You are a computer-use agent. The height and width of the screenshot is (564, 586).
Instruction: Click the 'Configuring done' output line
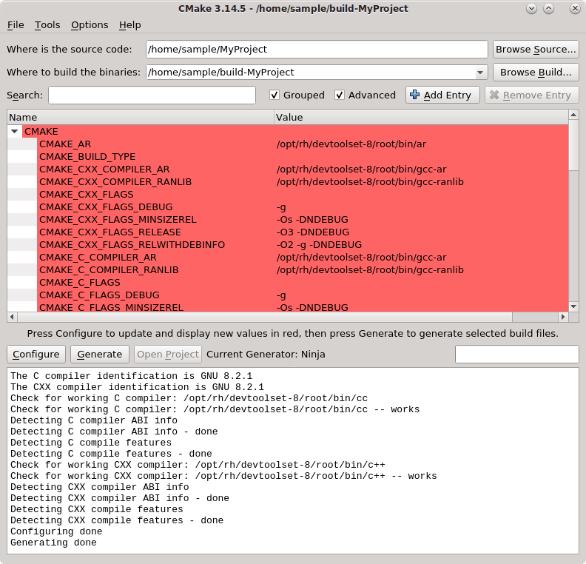click(x=56, y=531)
